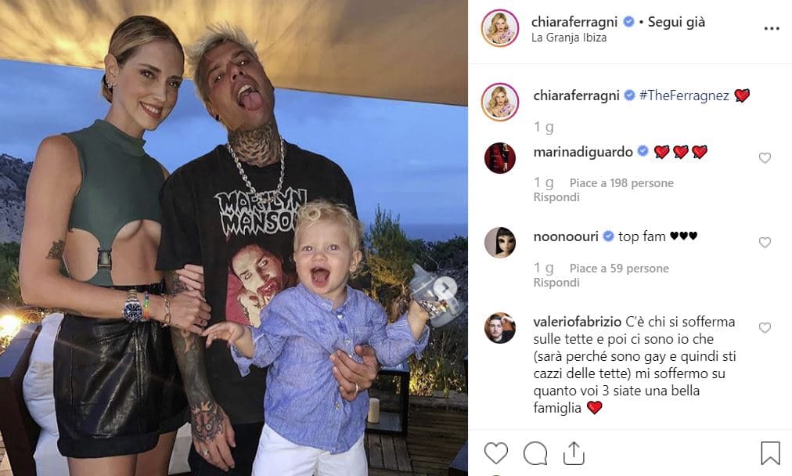Image resolution: width=792 pixels, height=476 pixels.
Task: Open valeriofabrizio's username link
Action: 577,322
